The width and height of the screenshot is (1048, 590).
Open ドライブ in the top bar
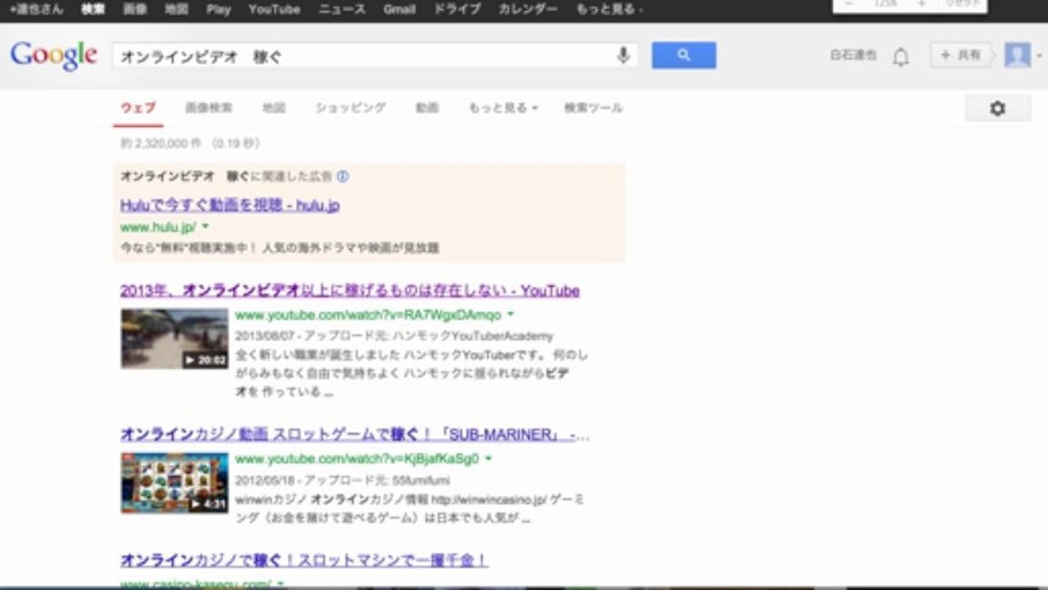coord(456,10)
